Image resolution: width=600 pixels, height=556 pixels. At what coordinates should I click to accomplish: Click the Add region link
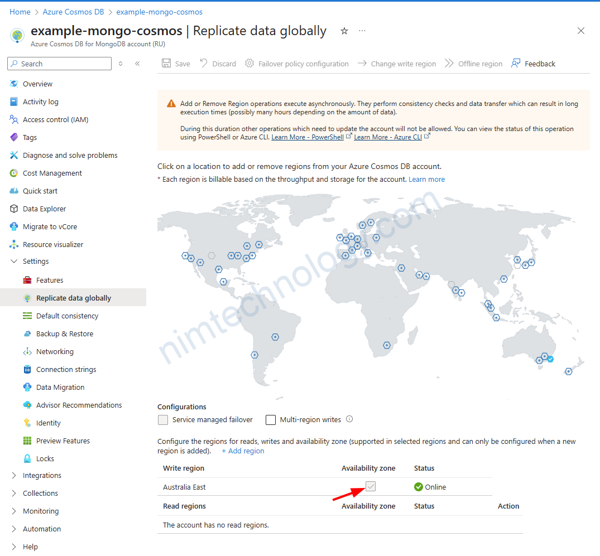243,451
